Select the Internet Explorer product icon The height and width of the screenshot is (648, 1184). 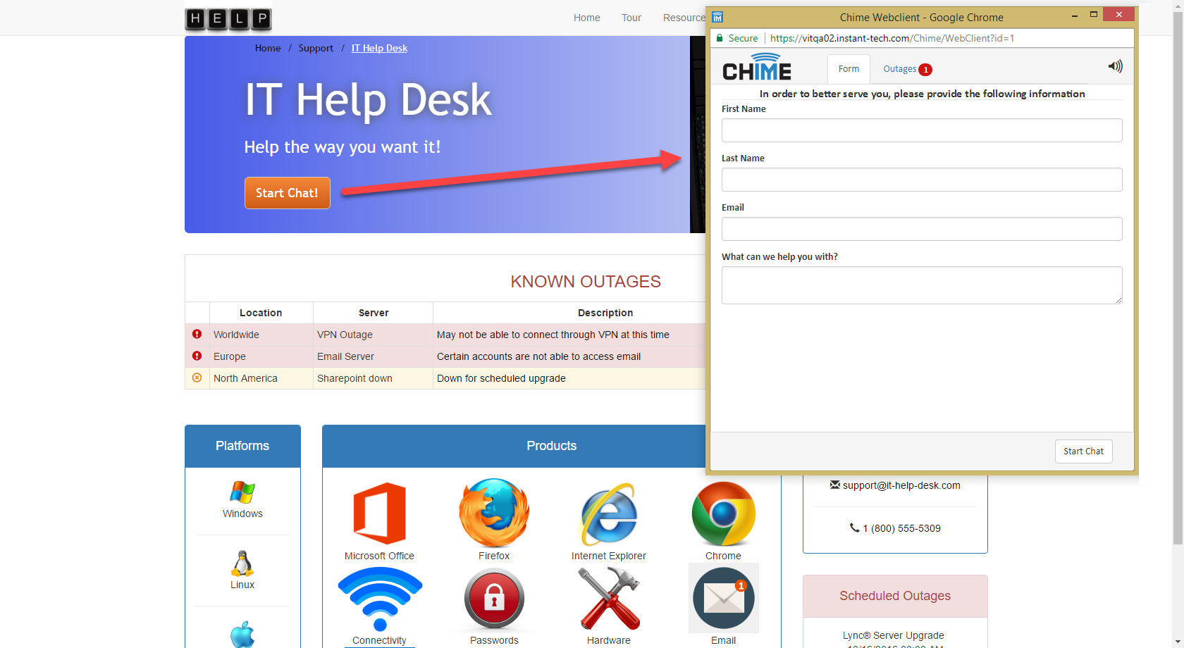coord(608,514)
